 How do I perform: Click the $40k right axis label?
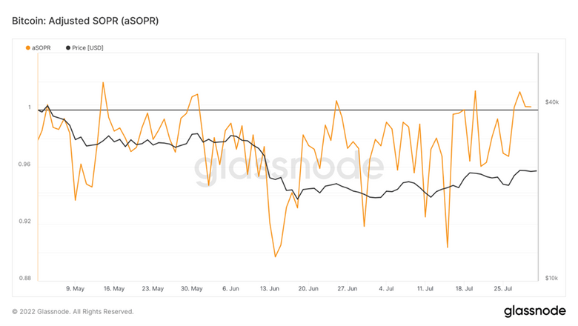(552, 102)
